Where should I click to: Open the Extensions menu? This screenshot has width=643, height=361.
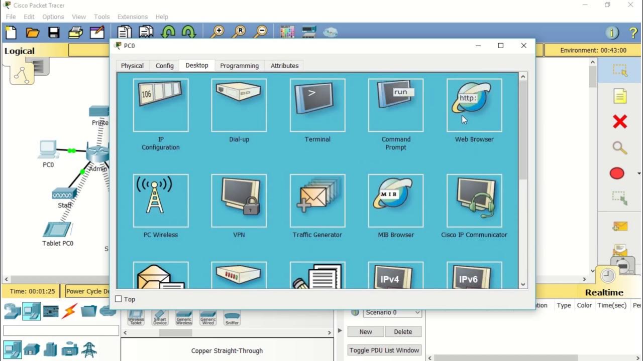pos(133,17)
